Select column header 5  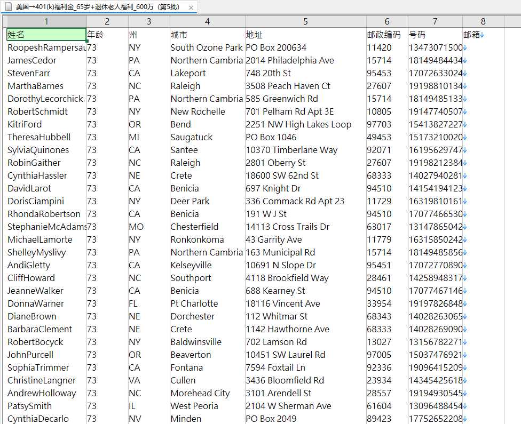(306, 21)
